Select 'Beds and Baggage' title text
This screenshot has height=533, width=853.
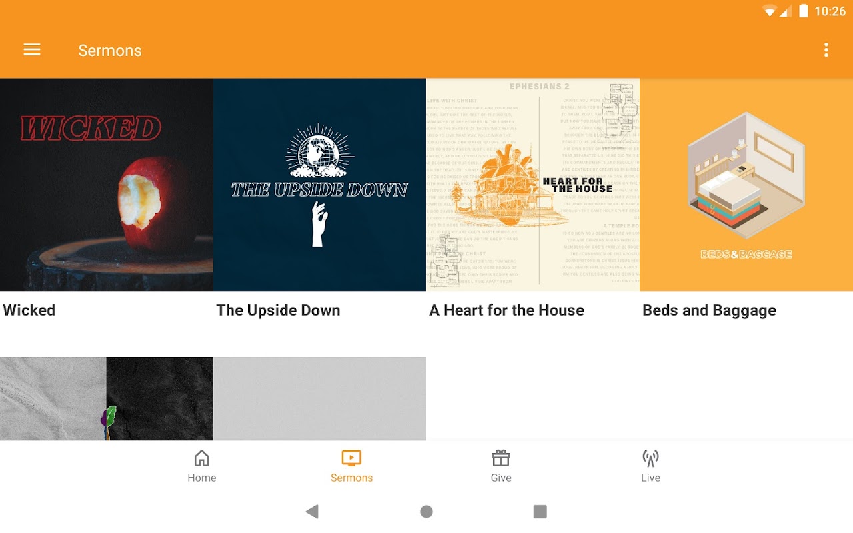[709, 310]
